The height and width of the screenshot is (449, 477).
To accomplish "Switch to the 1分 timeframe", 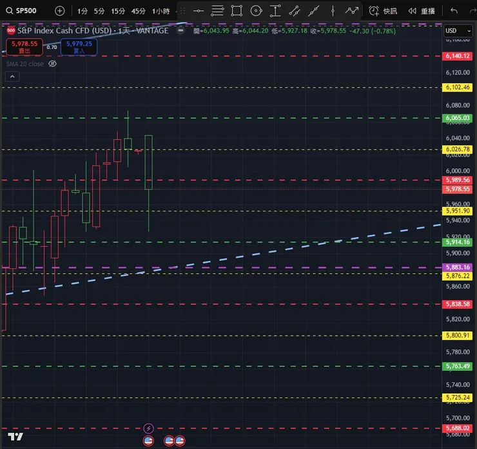I will tap(83, 11).
